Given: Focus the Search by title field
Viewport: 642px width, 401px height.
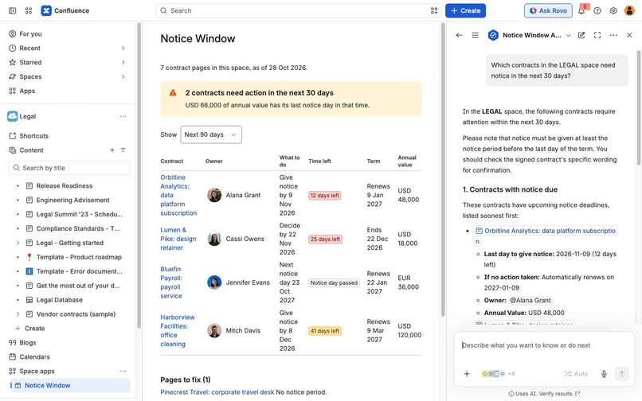Looking at the screenshot, I should coord(69,168).
